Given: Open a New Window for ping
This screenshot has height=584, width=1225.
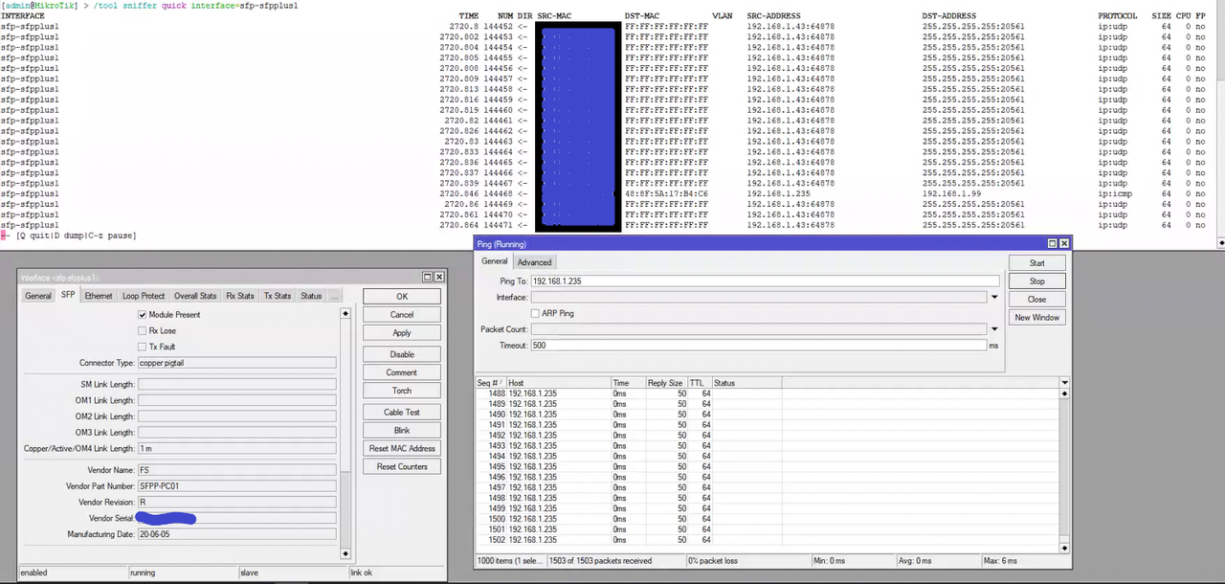Looking at the screenshot, I should coord(1036,317).
